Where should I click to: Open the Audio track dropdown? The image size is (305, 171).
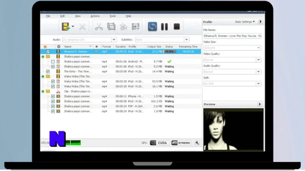coord(114,40)
